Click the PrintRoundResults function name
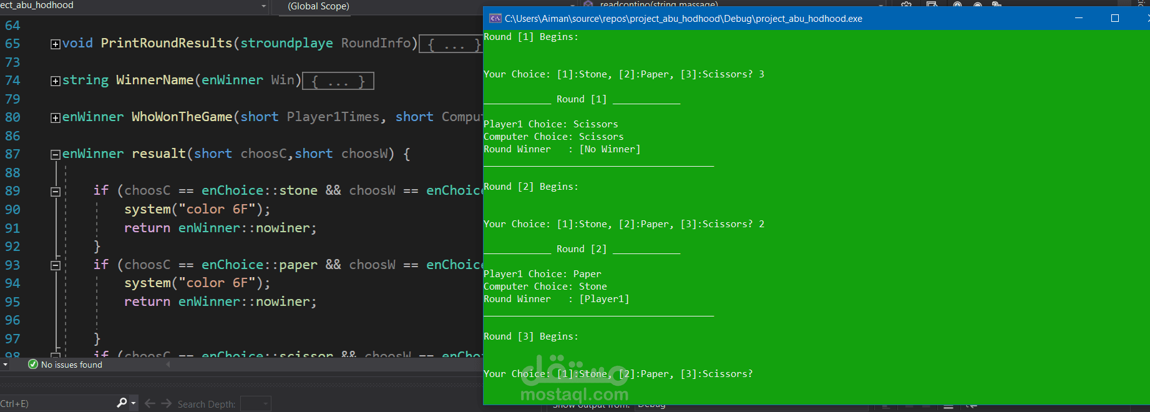This screenshot has height=412, width=1150. click(x=167, y=43)
